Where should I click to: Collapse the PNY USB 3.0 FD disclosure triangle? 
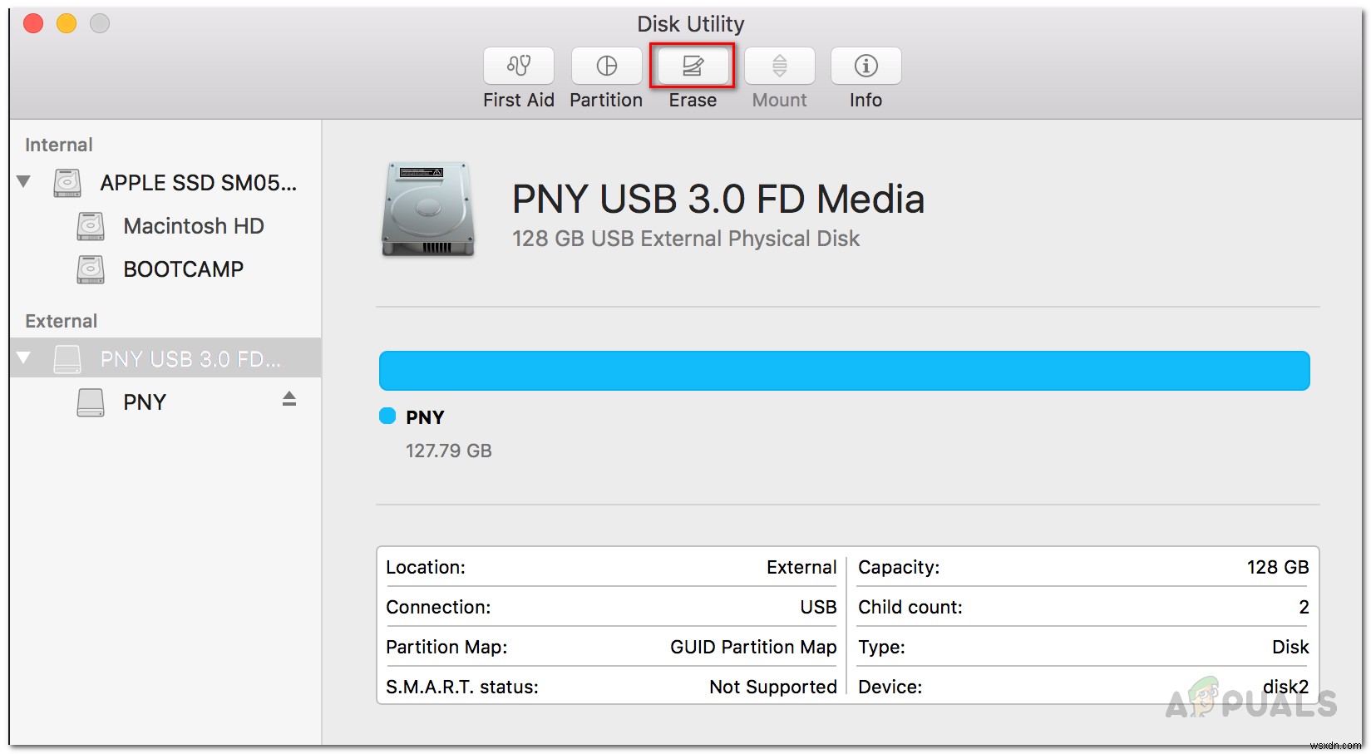(x=24, y=358)
